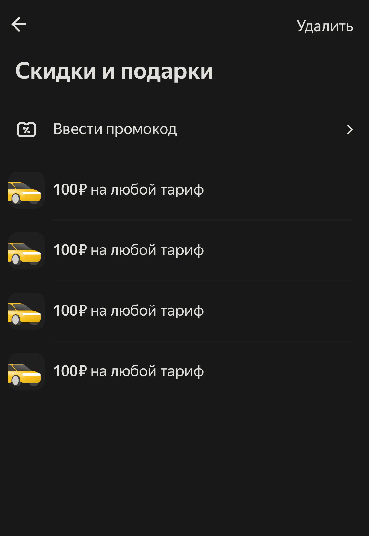Open the third 100₽ на любой тариф discount
This screenshot has width=369, height=536.
[x=184, y=311]
